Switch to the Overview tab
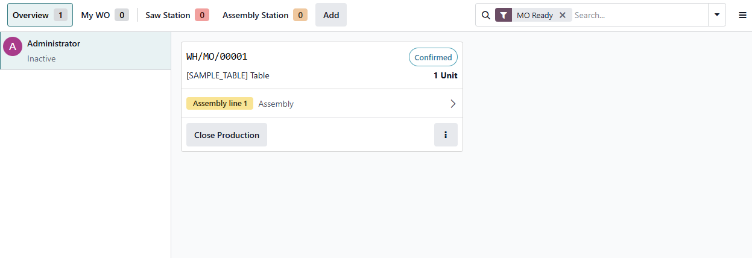This screenshot has width=752, height=258. [40, 15]
